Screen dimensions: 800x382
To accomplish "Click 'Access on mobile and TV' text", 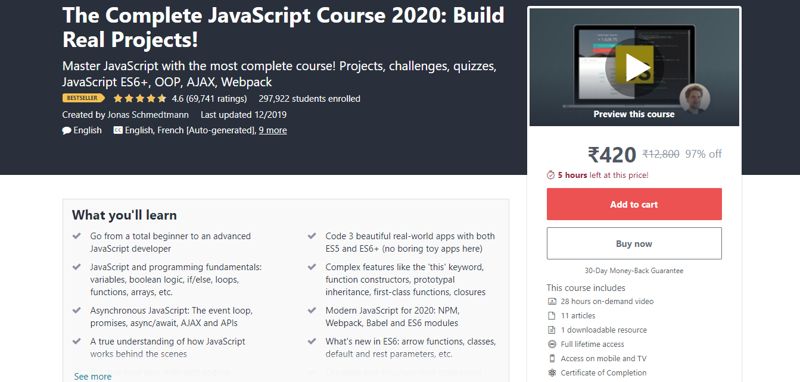I will [603, 359].
